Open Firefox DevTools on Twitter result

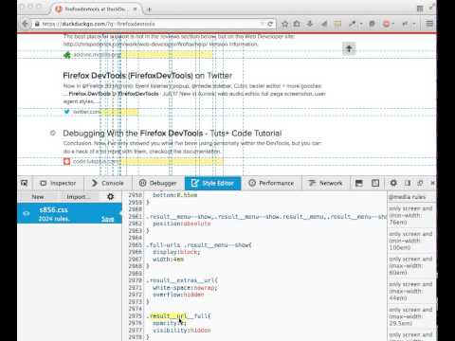(x=148, y=76)
